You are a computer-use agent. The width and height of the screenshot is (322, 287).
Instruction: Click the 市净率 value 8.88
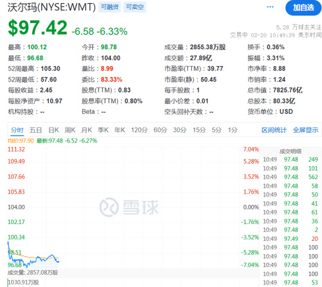(279, 69)
